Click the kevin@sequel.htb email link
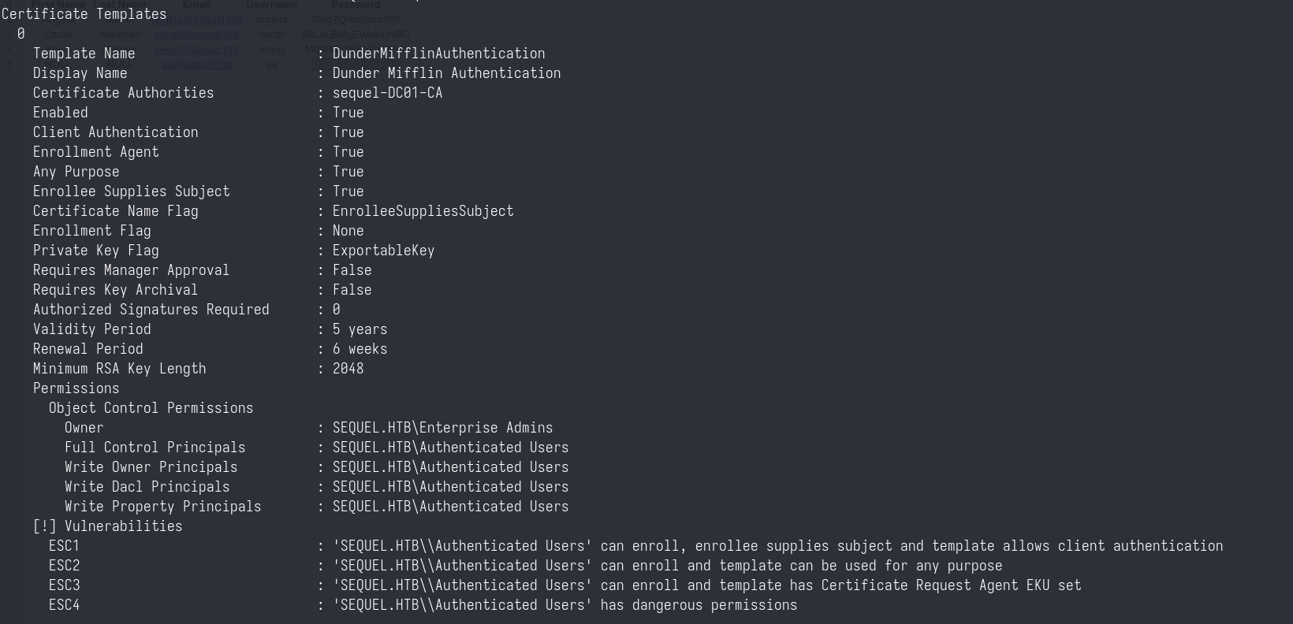The height and width of the screenshot is (624, 1293). click(x=196, y=50)
